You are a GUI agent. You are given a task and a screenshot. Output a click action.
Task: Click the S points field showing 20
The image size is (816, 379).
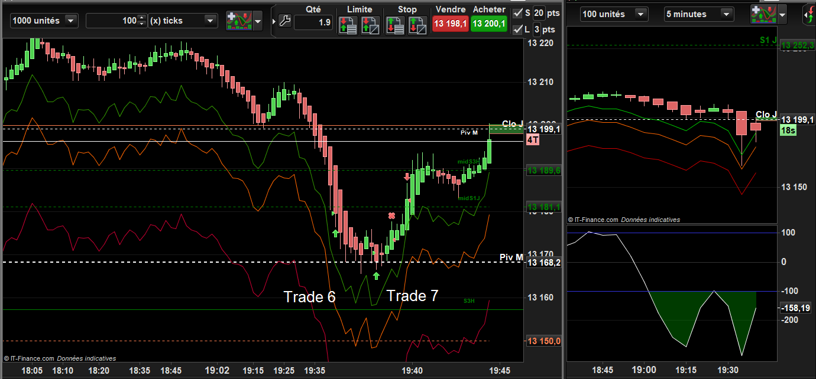[x=538, y=13]
